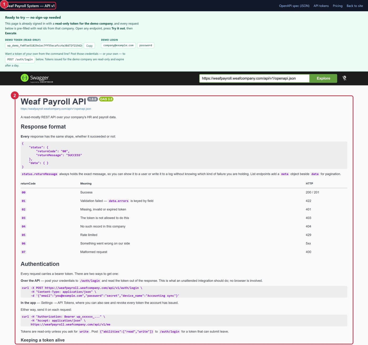368x345 pixels.
Task: Click "No such record in this company"
Action: point(103,226)
